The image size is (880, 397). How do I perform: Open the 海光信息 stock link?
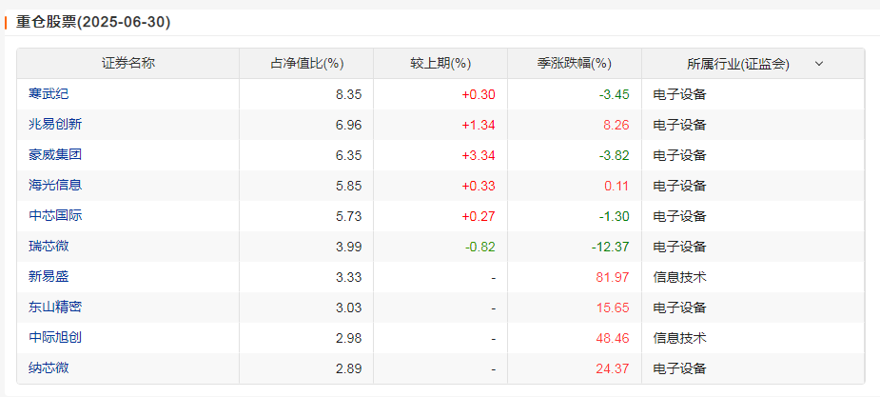pyautogui.click(x=55, y=186)
